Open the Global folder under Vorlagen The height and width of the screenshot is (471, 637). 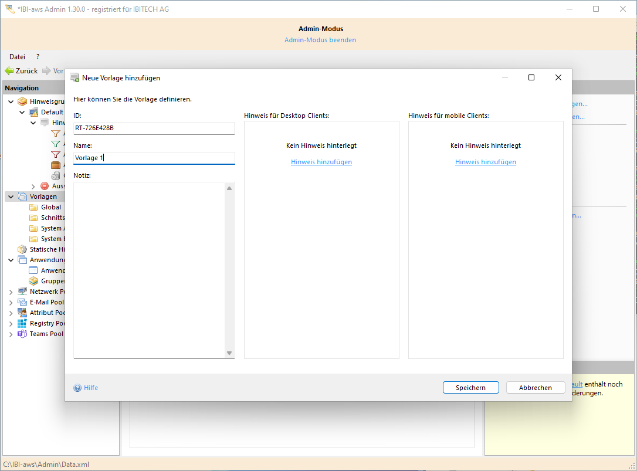(x=33, y=207)
